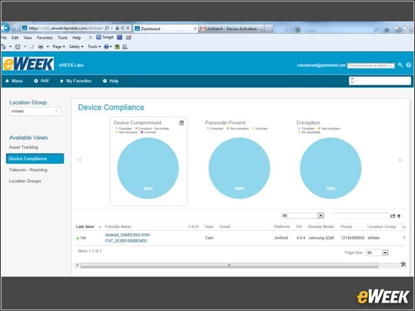Open the Telecom - Roaming view
Screen dimensions: 415x311
pos(28,170)
